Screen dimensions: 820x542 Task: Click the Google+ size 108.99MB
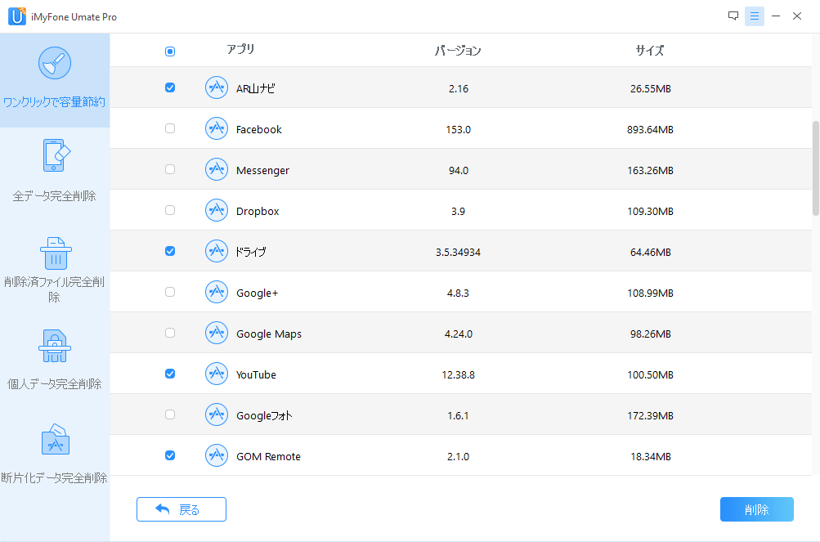(650, 293)
